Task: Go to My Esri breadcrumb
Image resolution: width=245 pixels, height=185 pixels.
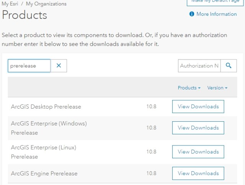Action: [10, 4]
